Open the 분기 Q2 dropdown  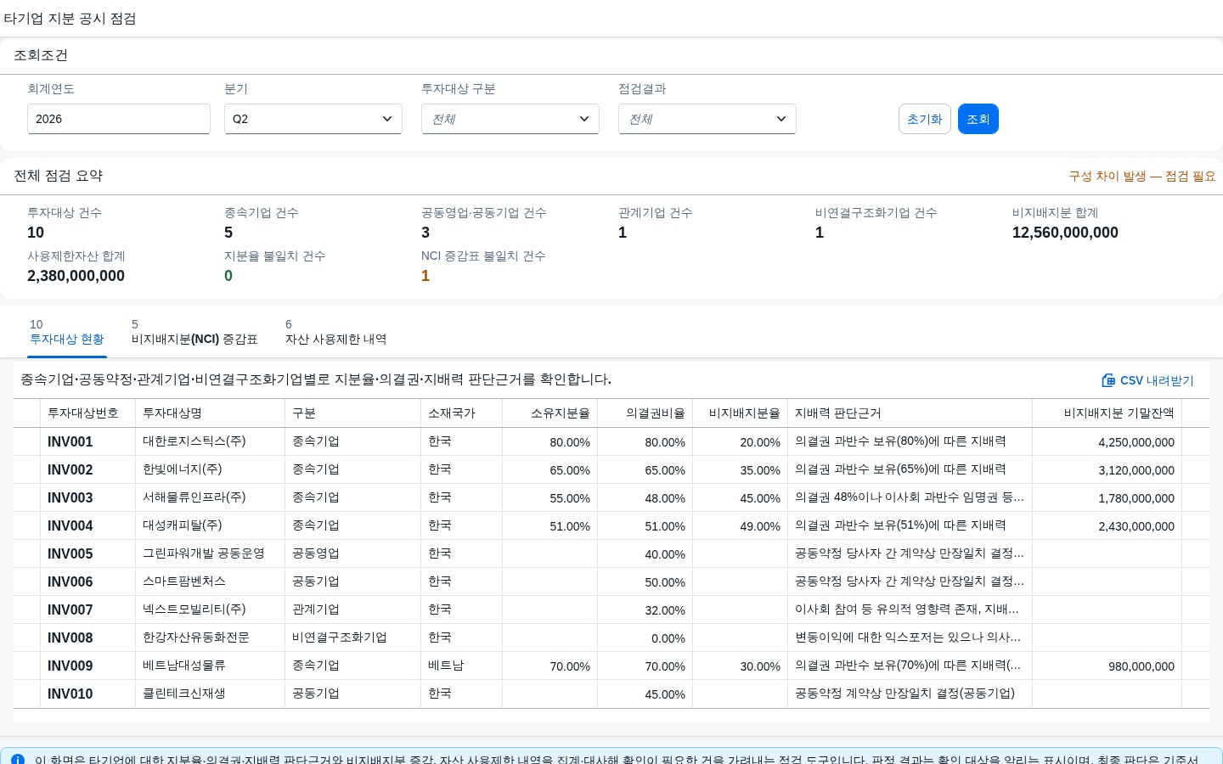(313, 119)
